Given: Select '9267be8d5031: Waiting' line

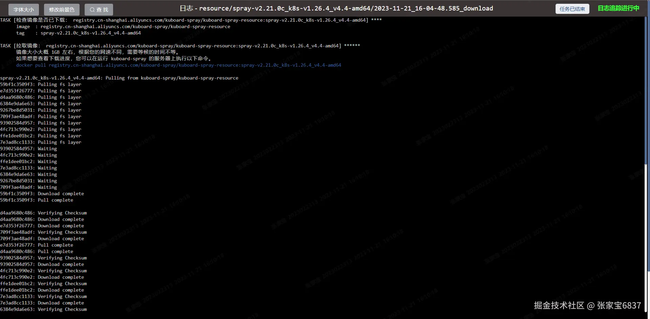Looking at the screenshot, I should pyautogui.click(x=28, y=181).
